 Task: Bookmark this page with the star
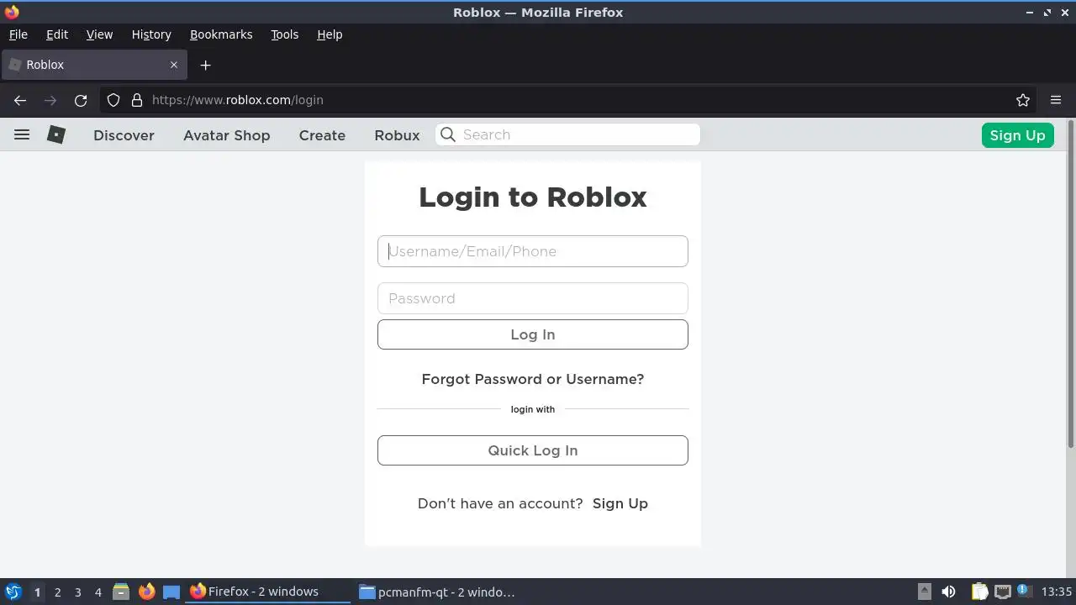pyautogui.click(x=1023, y=100)
